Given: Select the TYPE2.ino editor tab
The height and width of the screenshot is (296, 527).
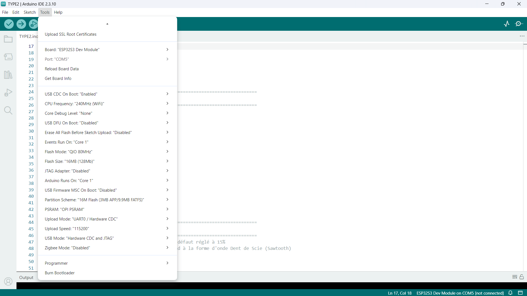Looking at the screenshot, I should (28, 36).
